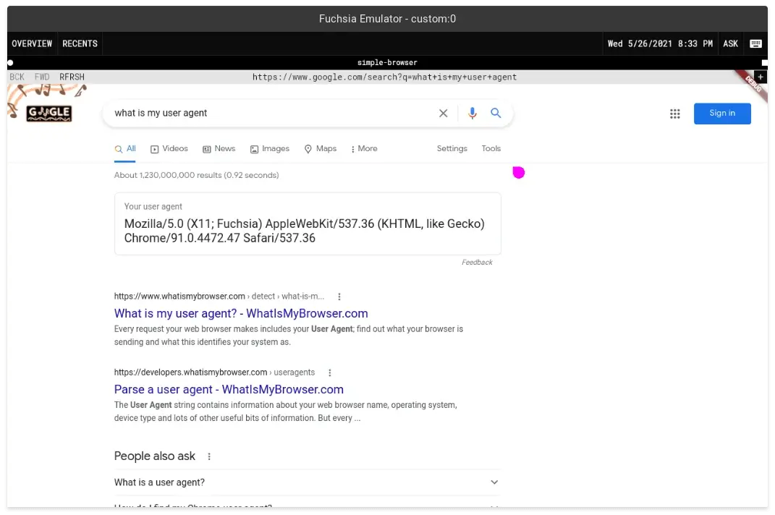Click the magnifying glass search icon
The width and height of the screenshot is (775, 515).
coord(496,113)
